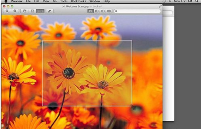The width and height of the screenshot is (201, 129).
Task: Open the Preview application menu
Action: pos(17,1)
